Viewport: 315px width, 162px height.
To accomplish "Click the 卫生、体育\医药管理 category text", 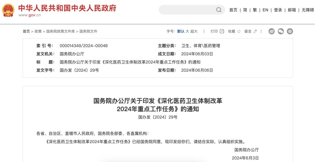I will click(x=201, y=46).
